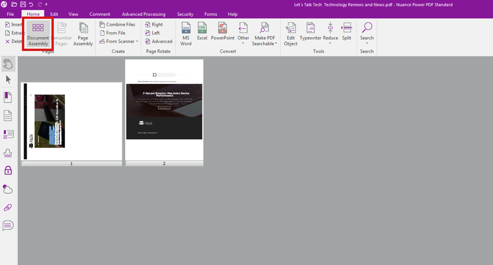The width and height of the screenshot is (493, 265).
Task: Click Delete pages command
Action: [14, 41]
